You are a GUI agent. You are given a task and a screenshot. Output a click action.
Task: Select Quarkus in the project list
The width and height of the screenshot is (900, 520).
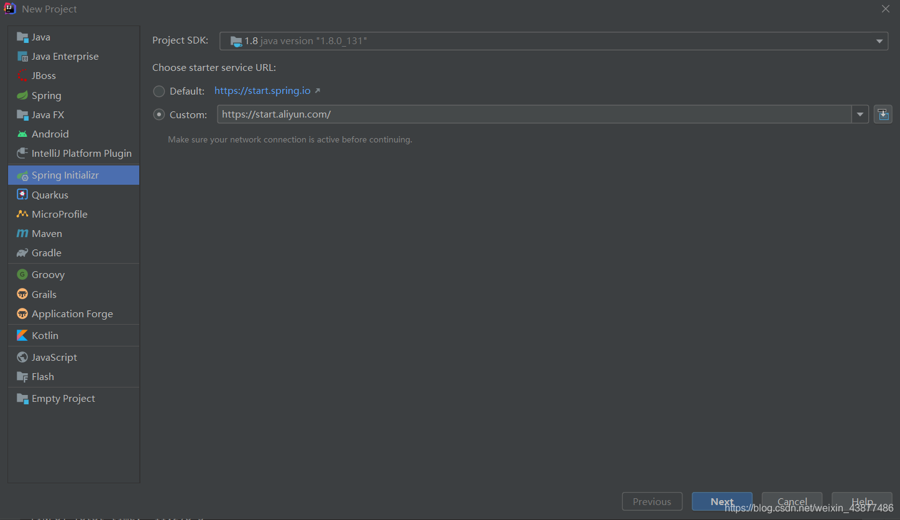(x=73, y=195)
